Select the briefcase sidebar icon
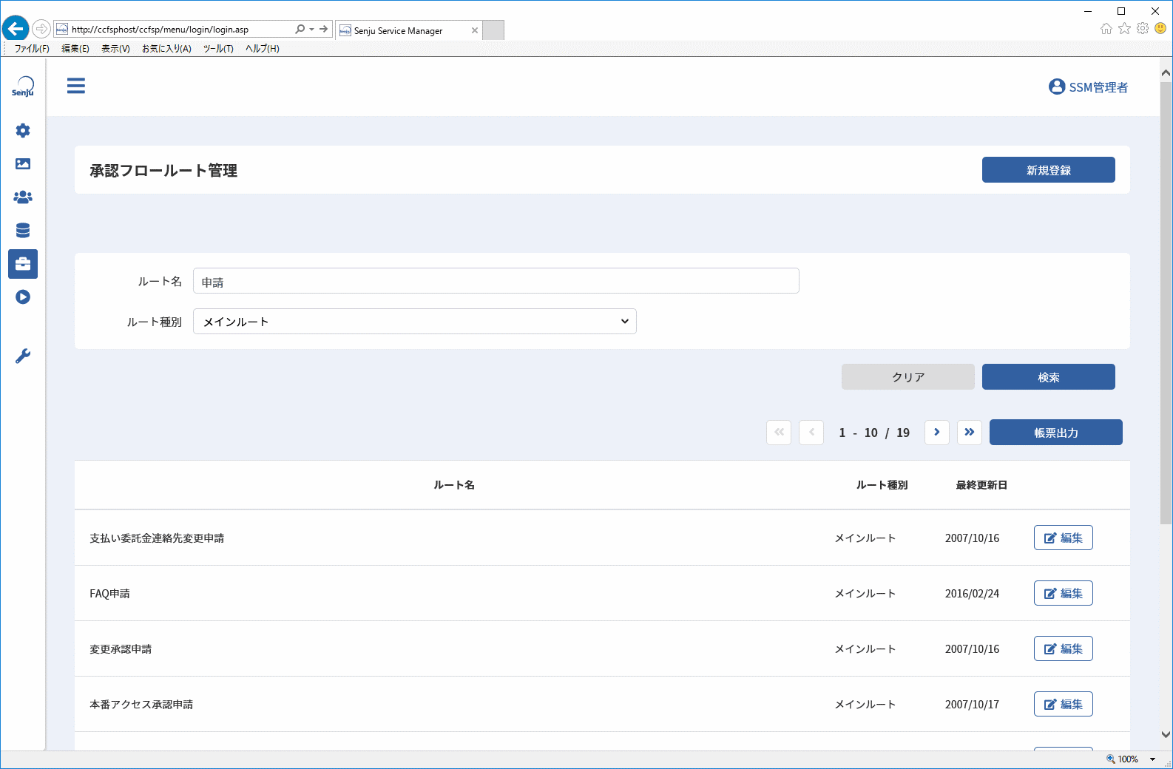Image resolution: width=1173 pixels, height=769 pixels. 23,264
